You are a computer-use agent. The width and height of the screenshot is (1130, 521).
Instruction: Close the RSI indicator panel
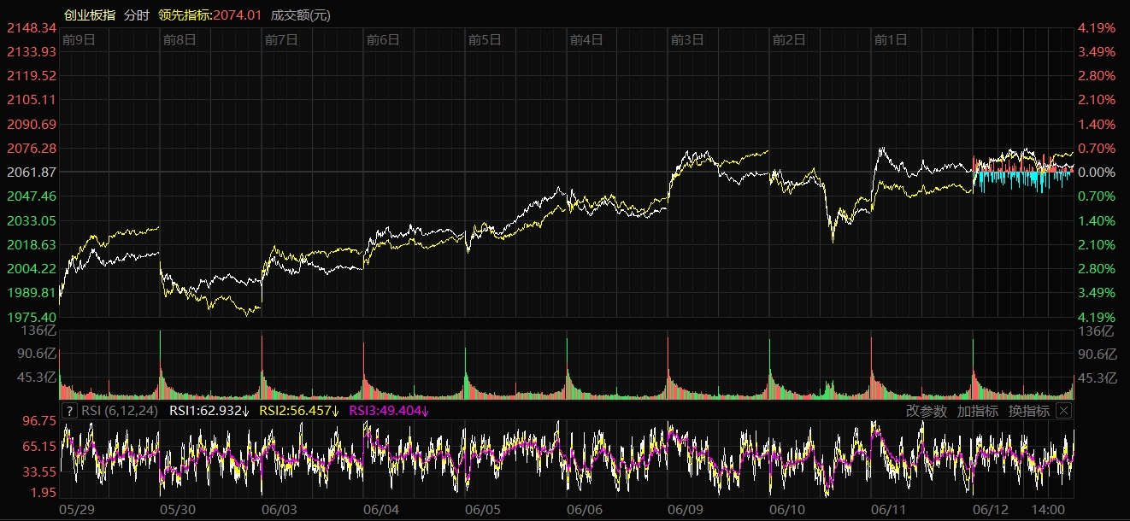coord(1063,411)
